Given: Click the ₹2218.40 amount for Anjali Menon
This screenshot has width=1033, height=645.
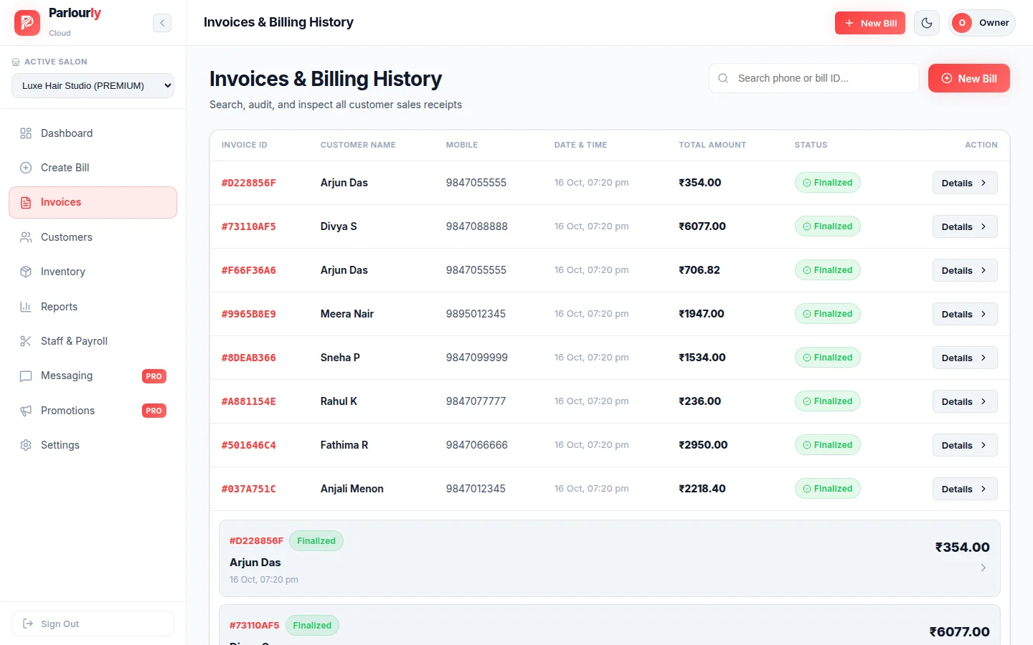Looking at the screenshot, I should tap(702, 489).
